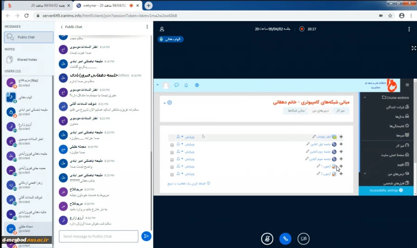This screenshot has width=417, height=248.
Task: Reload the browser page
Action: pyautogui.click(x=26, y=16)
